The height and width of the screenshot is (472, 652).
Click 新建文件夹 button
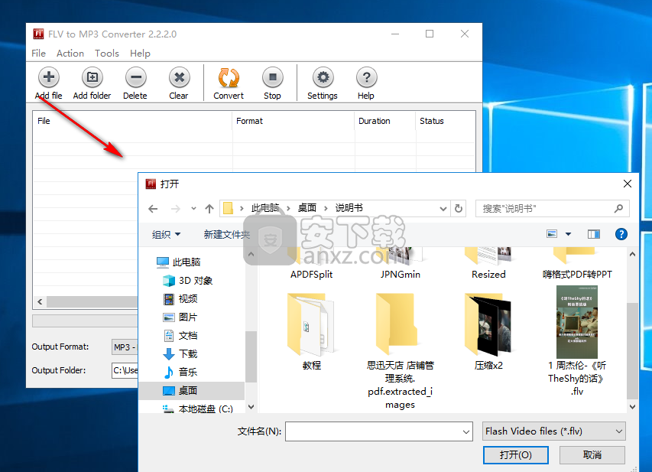click(226, 234)
